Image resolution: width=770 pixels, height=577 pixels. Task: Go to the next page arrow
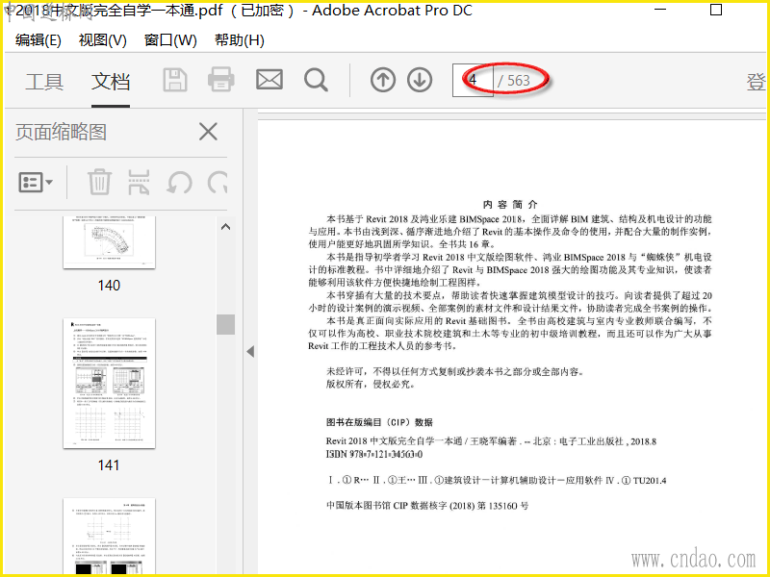tap(420, 80)
